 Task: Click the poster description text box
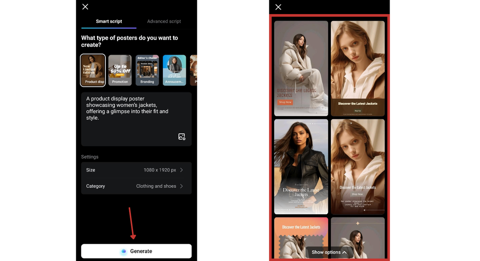pyautogui.click(x=136, y=119)
